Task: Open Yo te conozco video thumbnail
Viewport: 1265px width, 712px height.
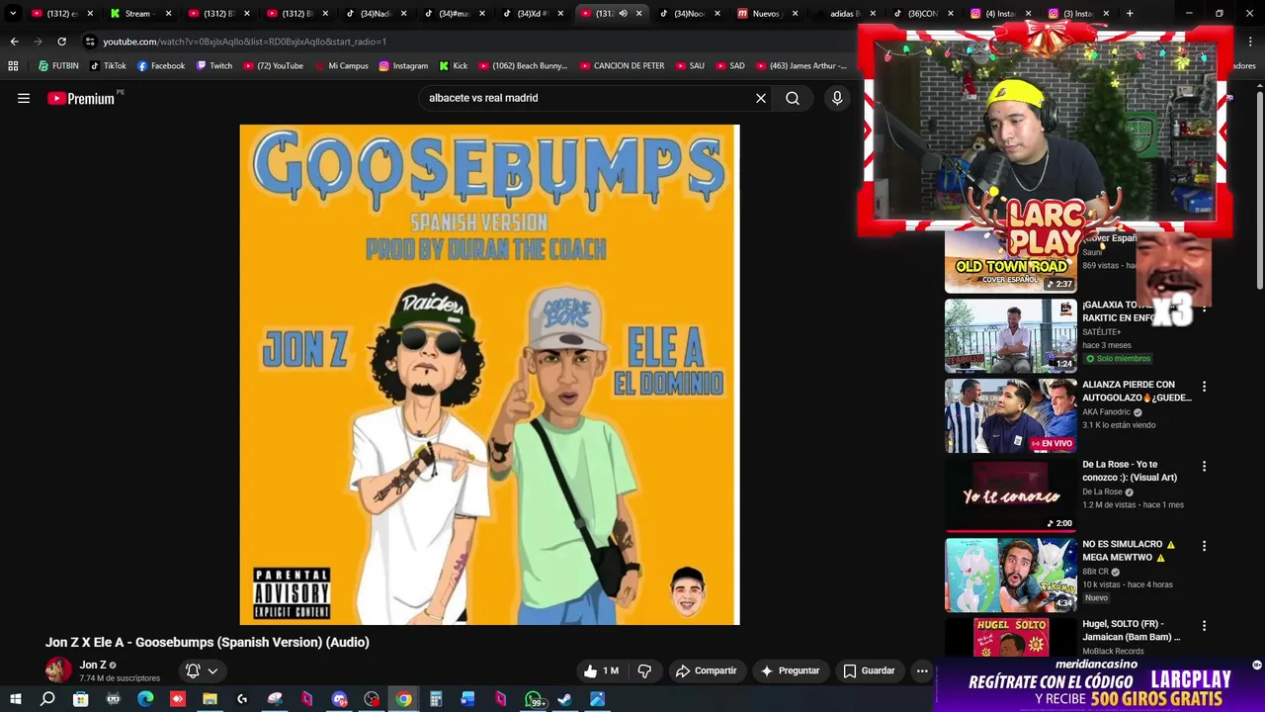Action: (1010, 495)
